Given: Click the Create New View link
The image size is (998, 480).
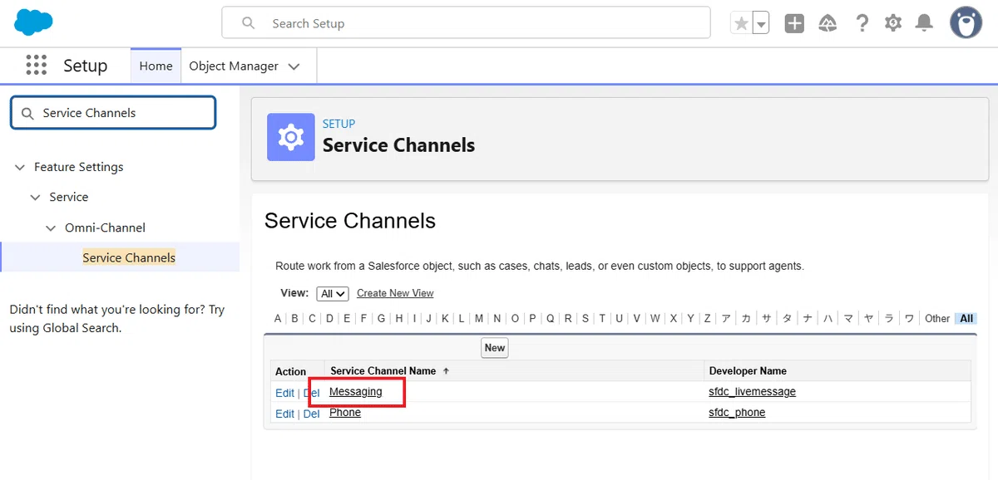Looking at the screenshot, I should [395, 293].
